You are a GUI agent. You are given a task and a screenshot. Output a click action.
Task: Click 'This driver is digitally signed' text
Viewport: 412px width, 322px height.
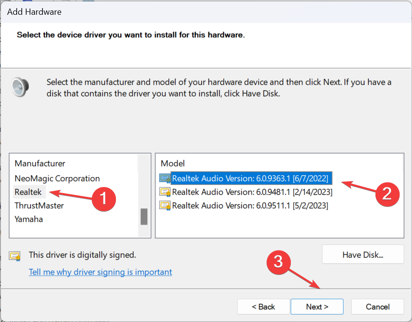pyautogui.click(x=82, y=254)
